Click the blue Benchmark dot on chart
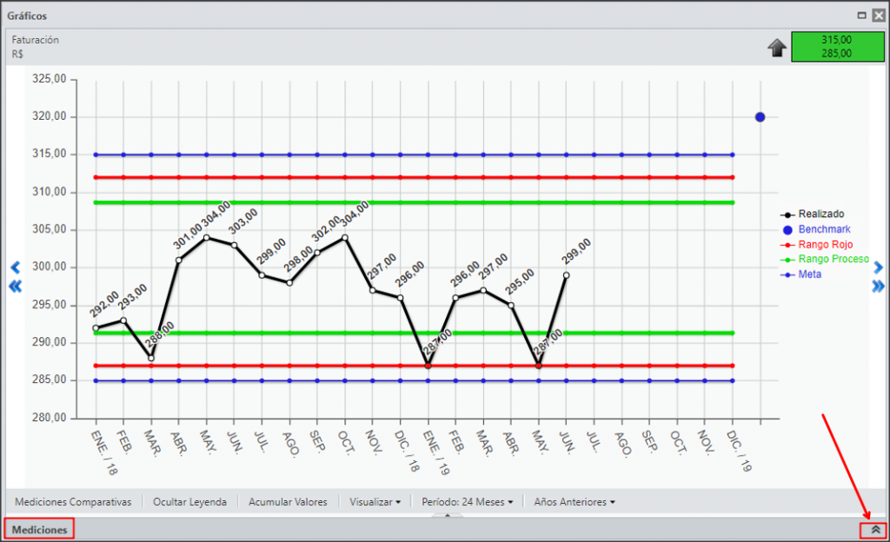 click(760, 117)
